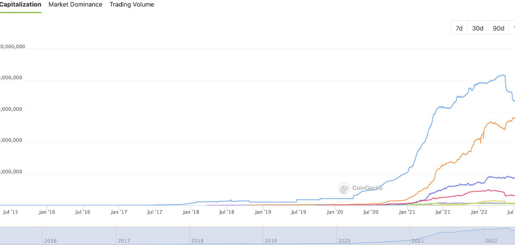Select the Capitalization tab
The height and width of the screenshot is (248, 515).
click(20, 5)
